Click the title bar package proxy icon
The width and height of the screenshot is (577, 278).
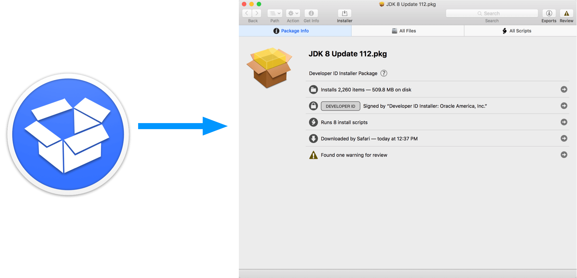(x=382, y=4)
